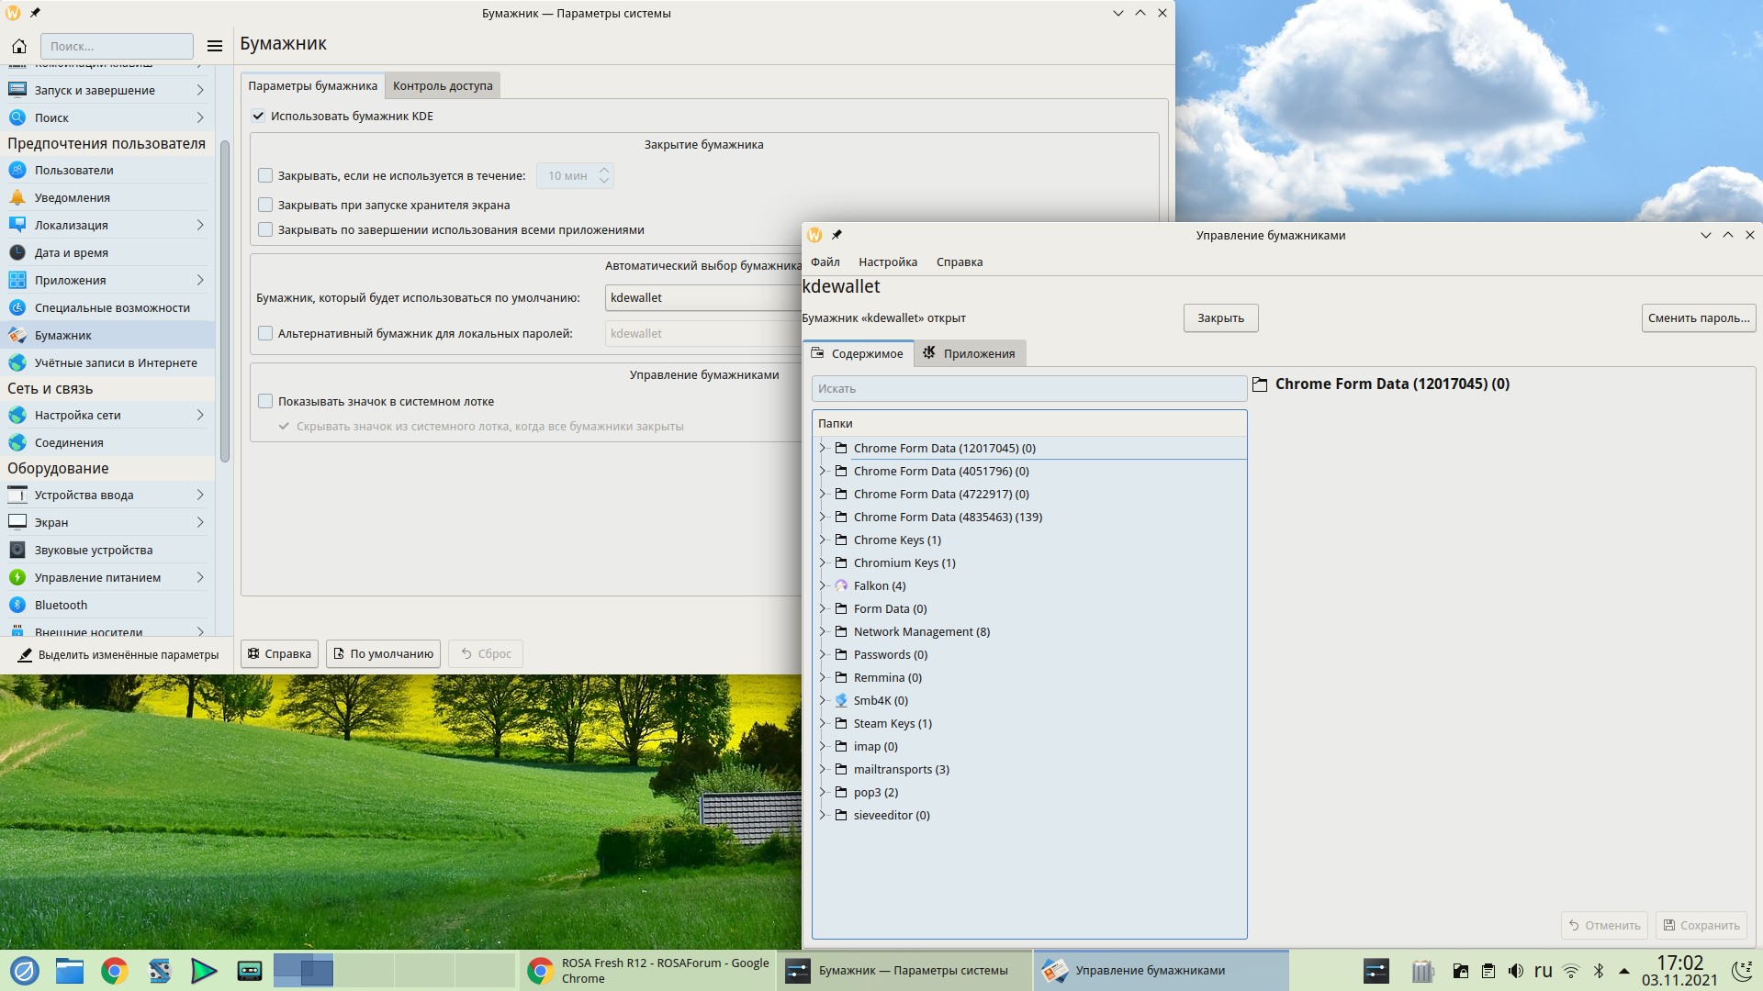Select the Falkon folder icon
Viewport: 1763px width, 991px height.
(840, 585)
